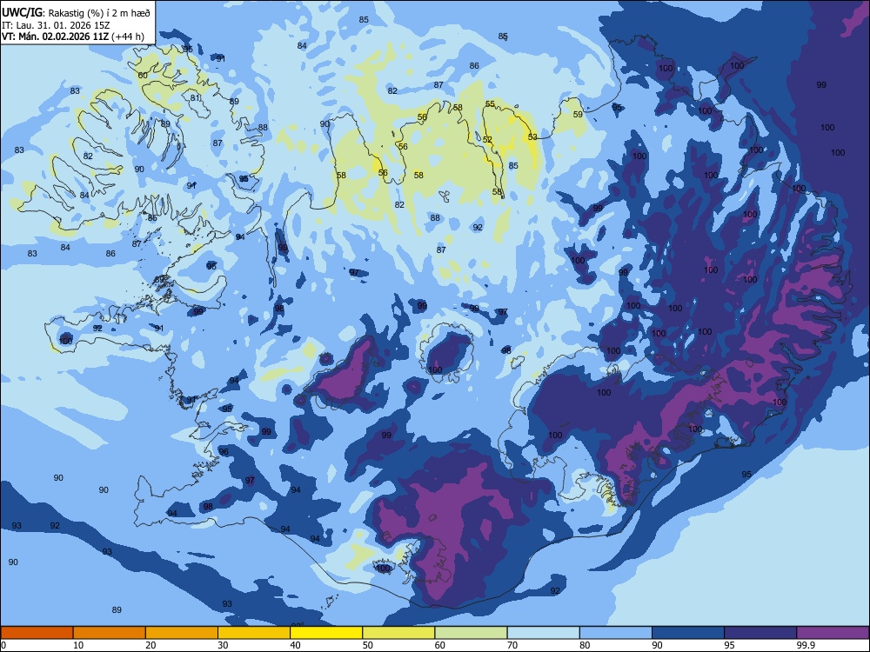Click legend tick label '70'
The width and height of the screenshot is (870, 652).
[x=512, y=645]
